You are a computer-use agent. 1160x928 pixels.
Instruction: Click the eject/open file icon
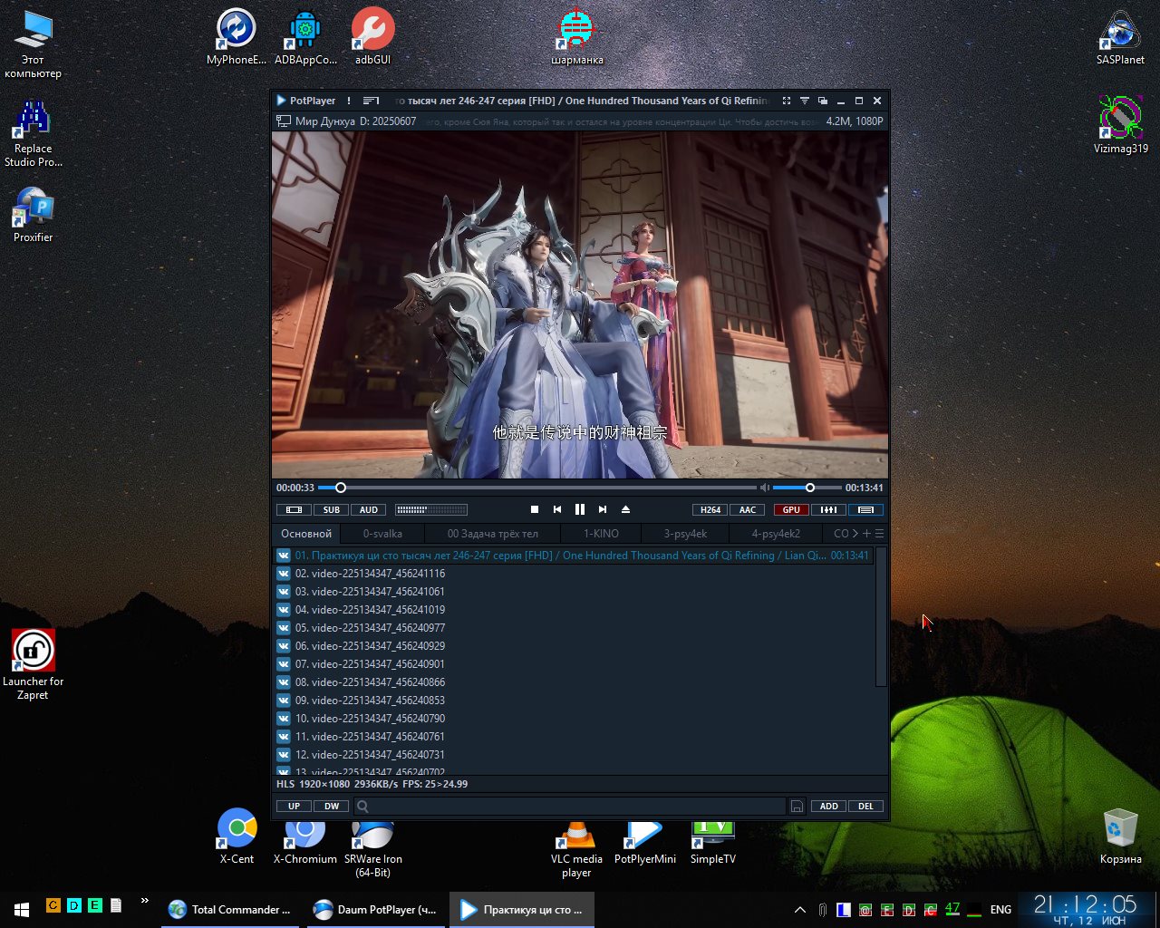(x=625, y=509)
